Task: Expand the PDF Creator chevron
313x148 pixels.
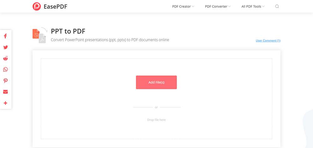Action: 193,6
